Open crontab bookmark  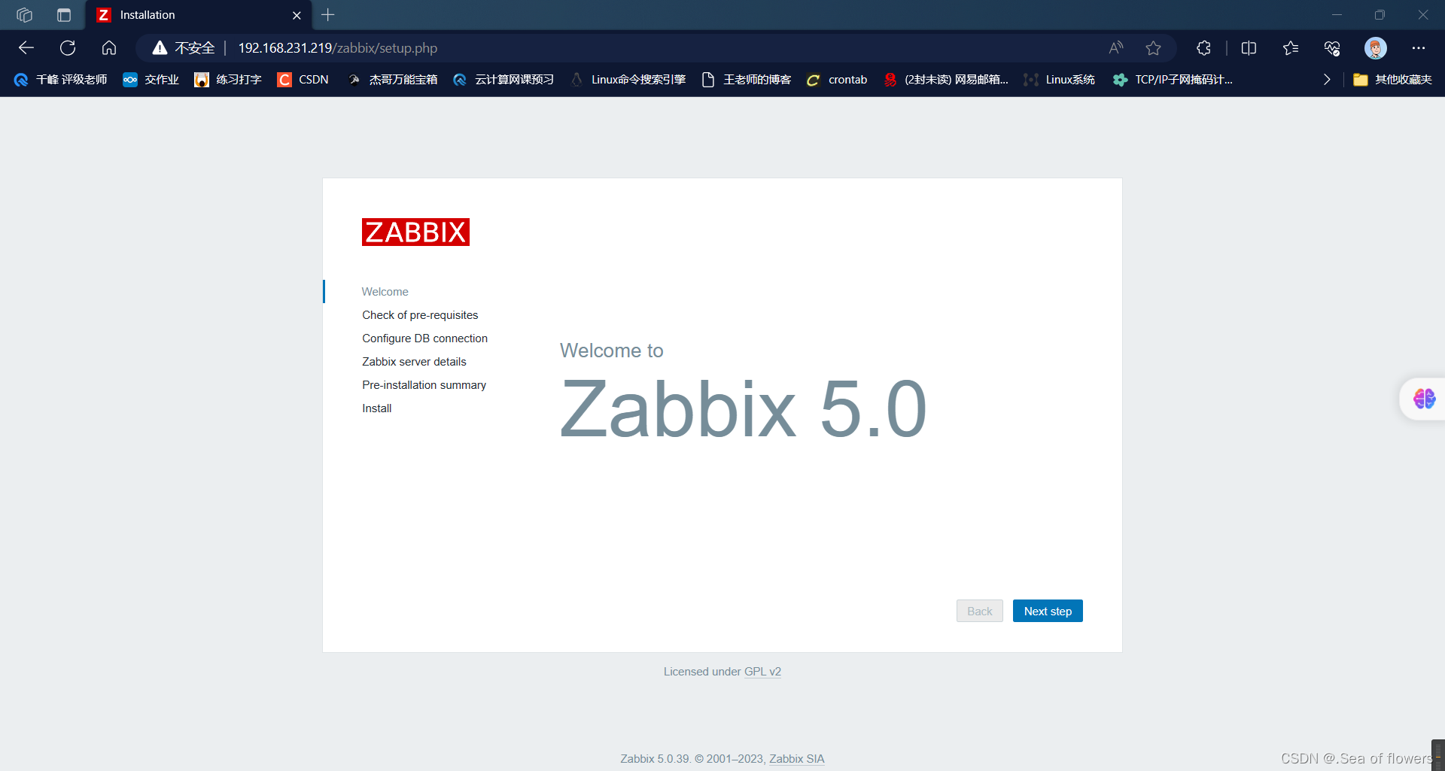pyautogui.click(x=837, y=80)
